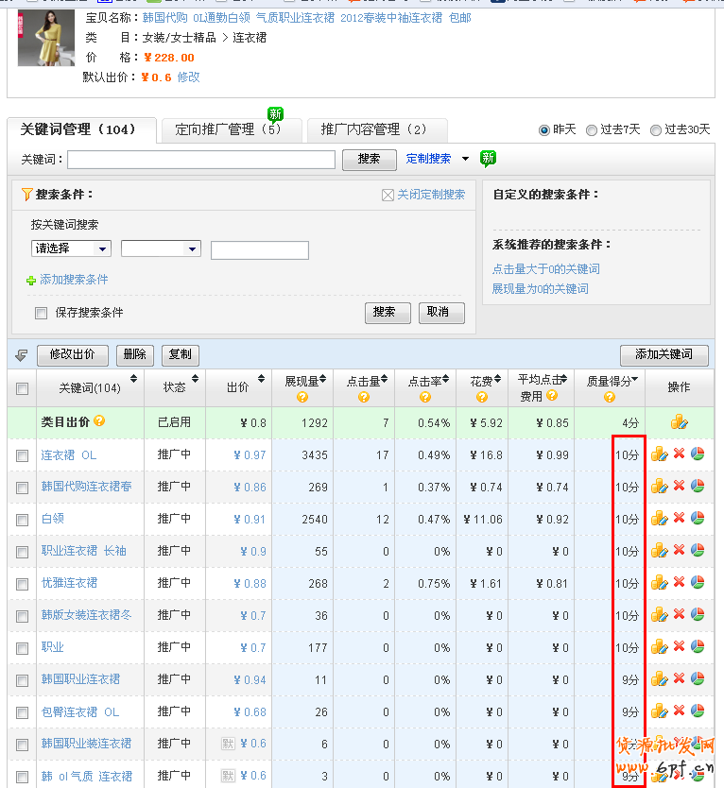Image resolution: width=724 pixels, height=788 pixels.
Task: Click the keyword search input field
Action: pyautogui.click(x=200, y=160)
